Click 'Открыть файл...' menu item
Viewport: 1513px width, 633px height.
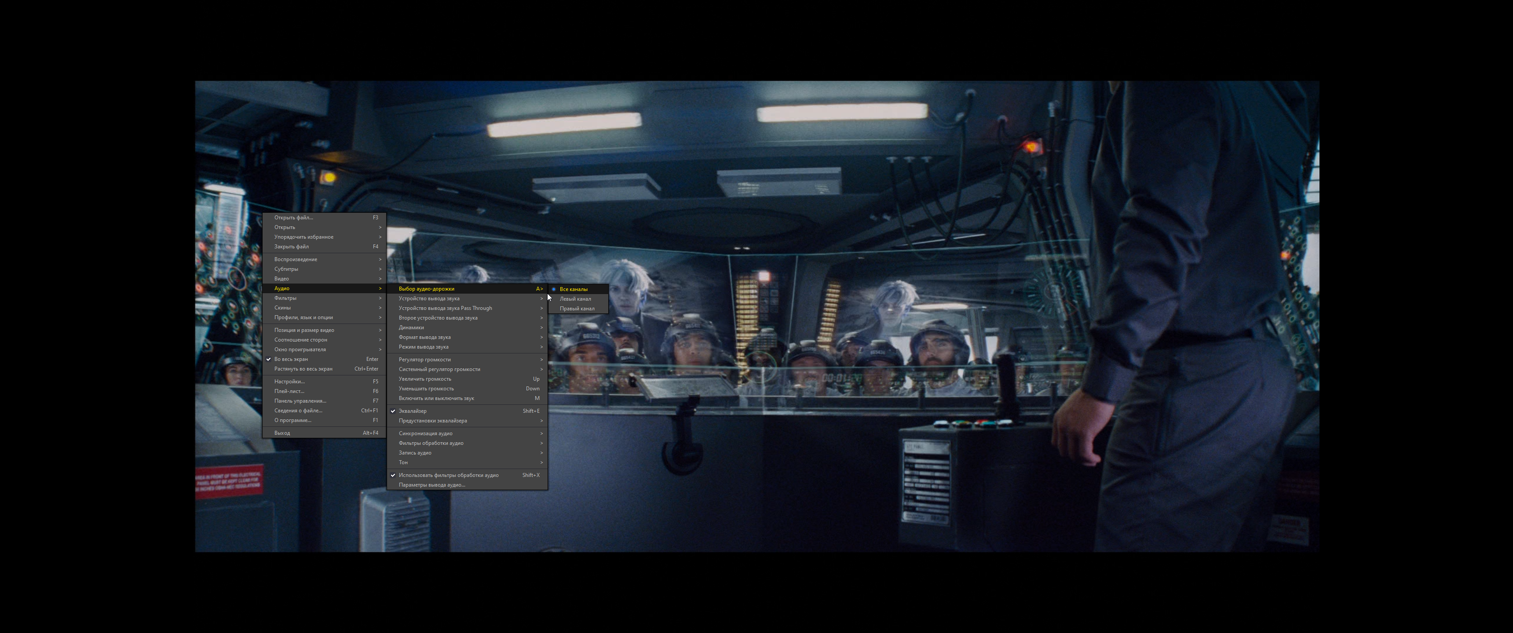pos(293,217)
